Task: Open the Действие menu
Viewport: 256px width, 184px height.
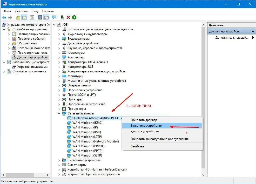Action: [22, 11]
